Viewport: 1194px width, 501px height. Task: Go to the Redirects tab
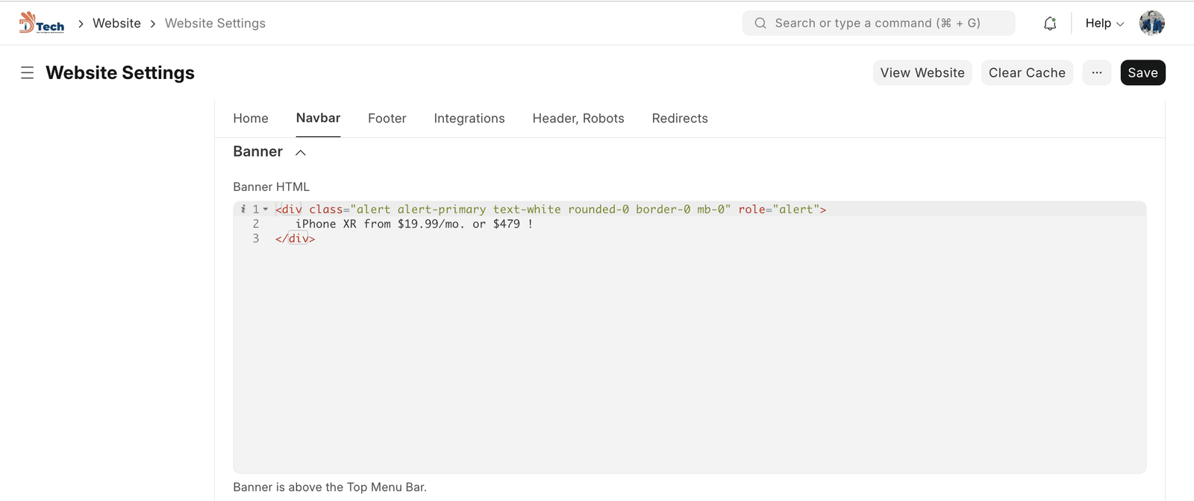(x=679, y=119)
